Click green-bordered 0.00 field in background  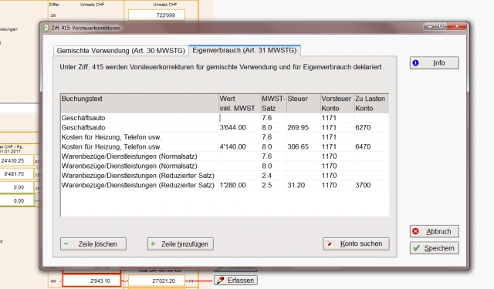[17, 200]
